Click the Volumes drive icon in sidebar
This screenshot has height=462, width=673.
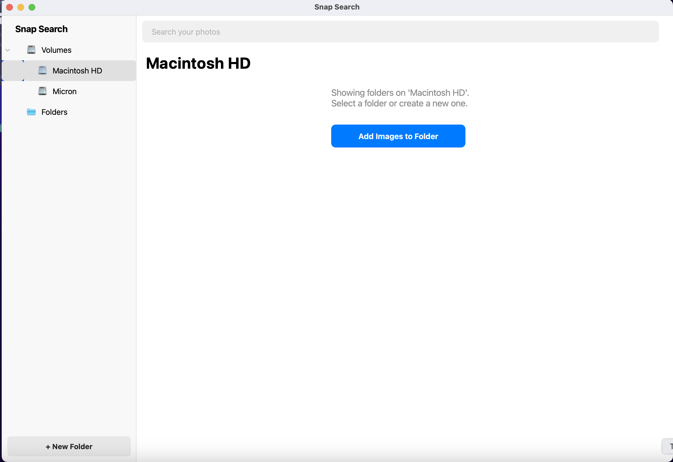click(31, 50)
